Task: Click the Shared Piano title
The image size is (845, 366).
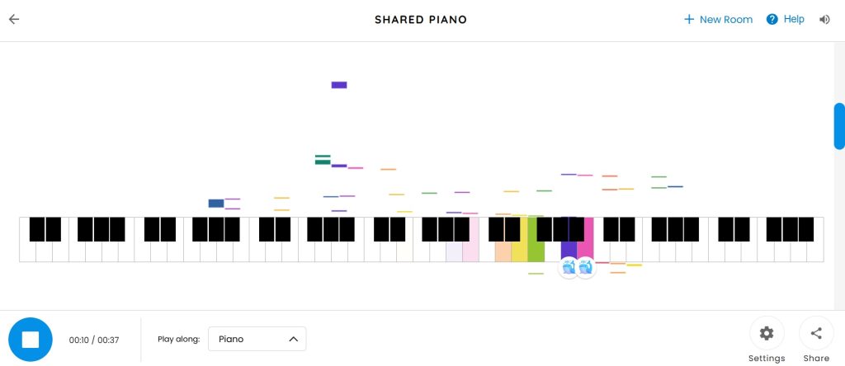Action: pyautogui.click(x=421, y=20)
